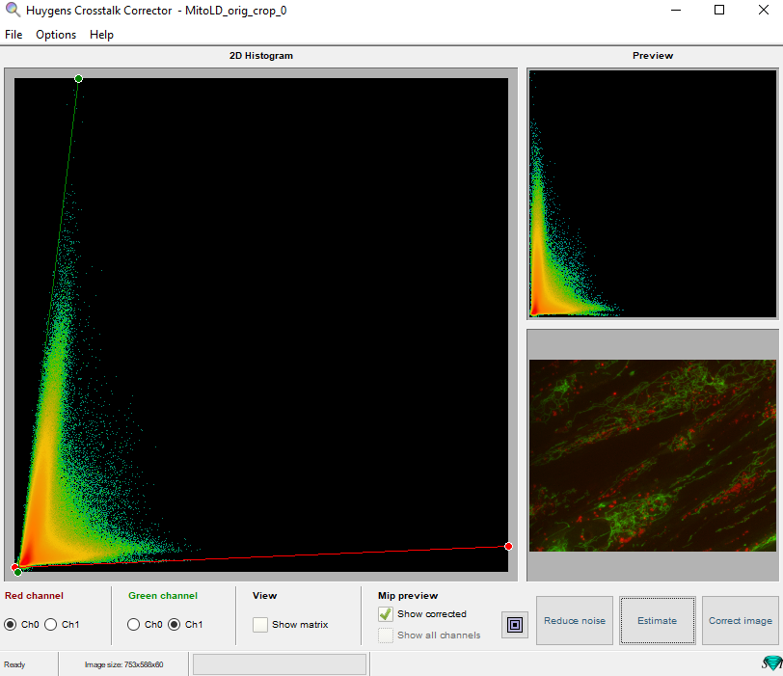Click green handle at top of histogram
The height and width of the screenshot is (676, 783).
79,78
